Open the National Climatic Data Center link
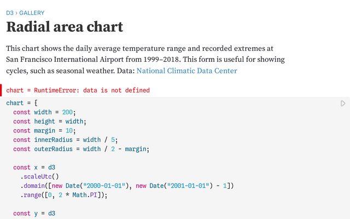Image resolution: width=350 pixels, height=219 pixels. (186, 71)
